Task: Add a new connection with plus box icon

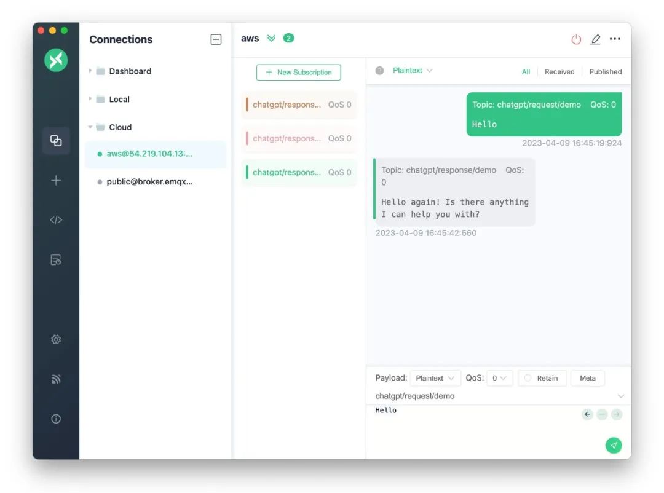Action: tap(216, 39)
